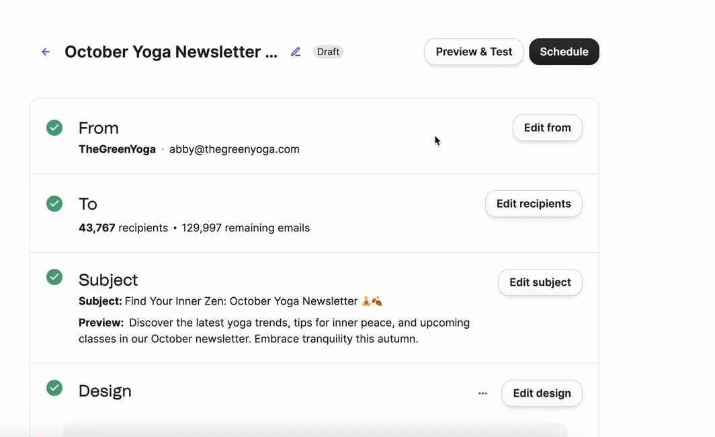
Task: Open Edit recipients
Action: (x=534, y=204)
